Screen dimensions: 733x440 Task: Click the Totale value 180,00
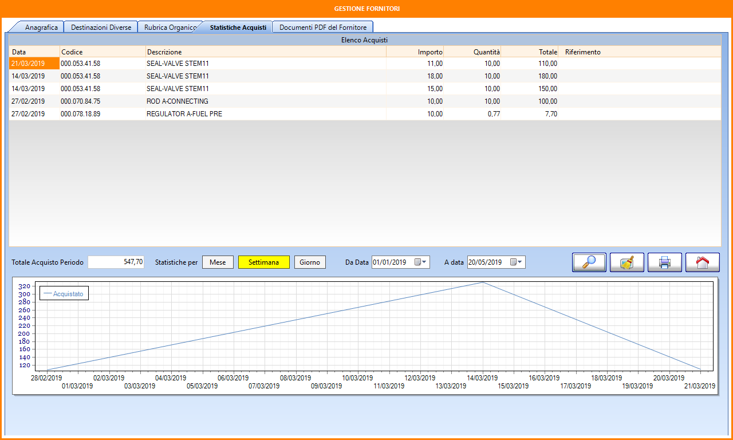coord(547,76)
